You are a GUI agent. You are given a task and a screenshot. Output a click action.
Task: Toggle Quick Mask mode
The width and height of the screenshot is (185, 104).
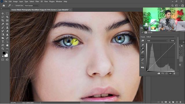click(3, 60)
